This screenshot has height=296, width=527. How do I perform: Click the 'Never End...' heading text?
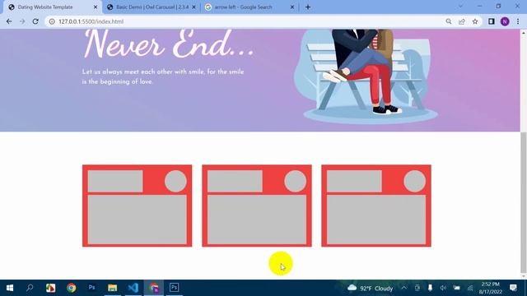coord(169,44)
